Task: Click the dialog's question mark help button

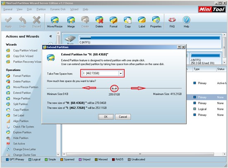Action: pos(179,47)
